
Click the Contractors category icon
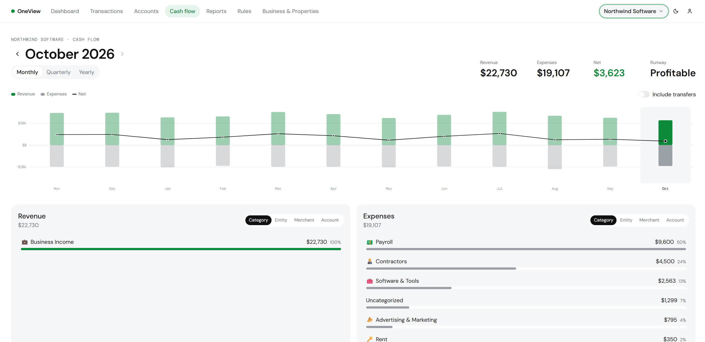pos(370,262)
